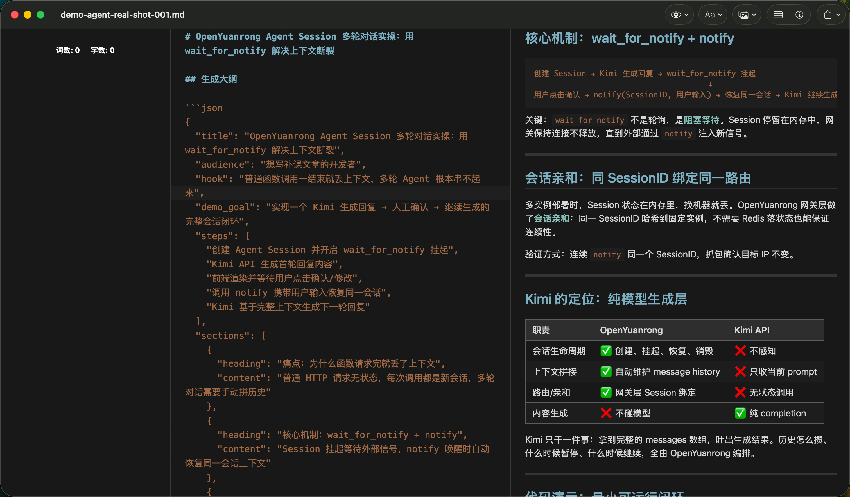Image resolution: width=850 pixels, height=497 pixels.
Task: Click the OpenYuanrong table header cell
Action: [x=660, y=330]
